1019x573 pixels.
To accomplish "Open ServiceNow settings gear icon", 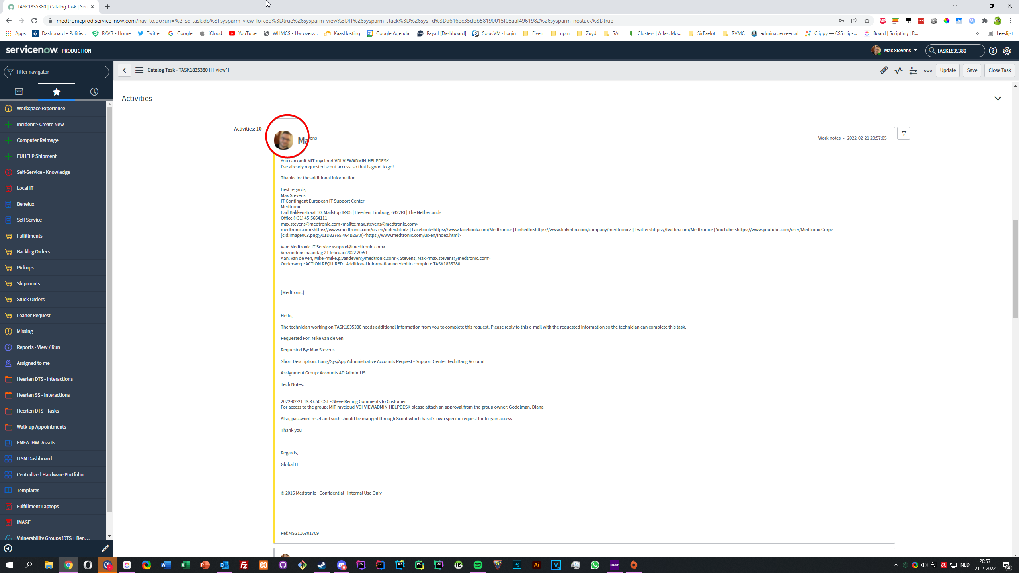I will pos(1007,51).
